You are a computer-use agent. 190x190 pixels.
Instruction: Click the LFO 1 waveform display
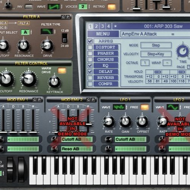[119, 107]
